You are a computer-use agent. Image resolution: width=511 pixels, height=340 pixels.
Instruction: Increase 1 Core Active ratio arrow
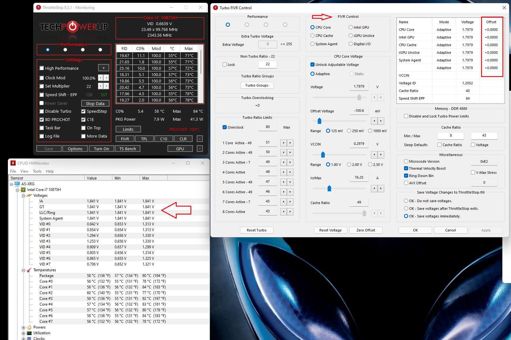tap(290, 143)
